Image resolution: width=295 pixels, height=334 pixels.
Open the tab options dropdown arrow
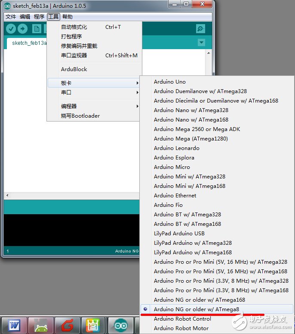(201, 42)
